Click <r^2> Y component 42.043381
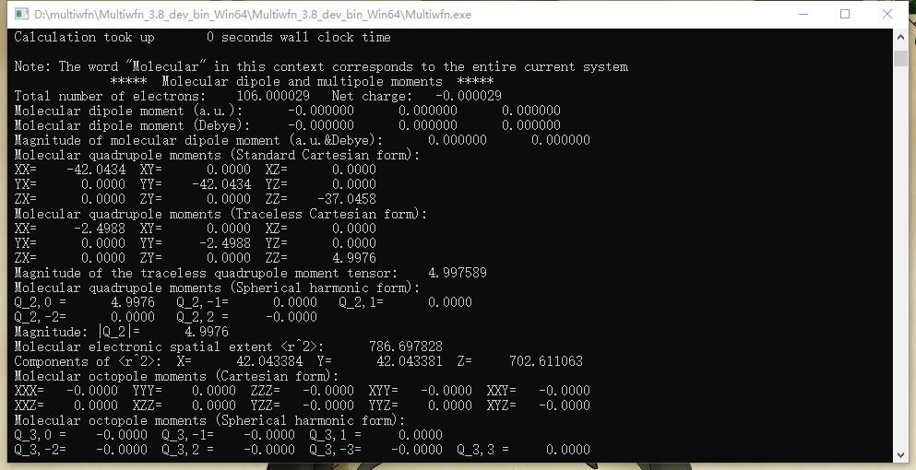The height and width of the screenshot is (470, 916). tap(409, 361)
